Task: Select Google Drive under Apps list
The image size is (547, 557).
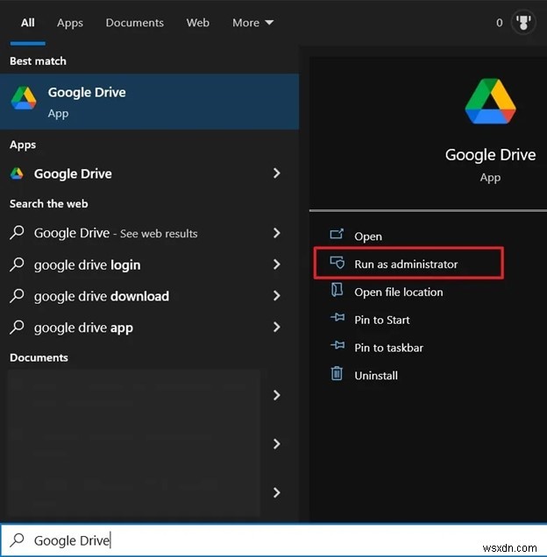Action: 73,173
